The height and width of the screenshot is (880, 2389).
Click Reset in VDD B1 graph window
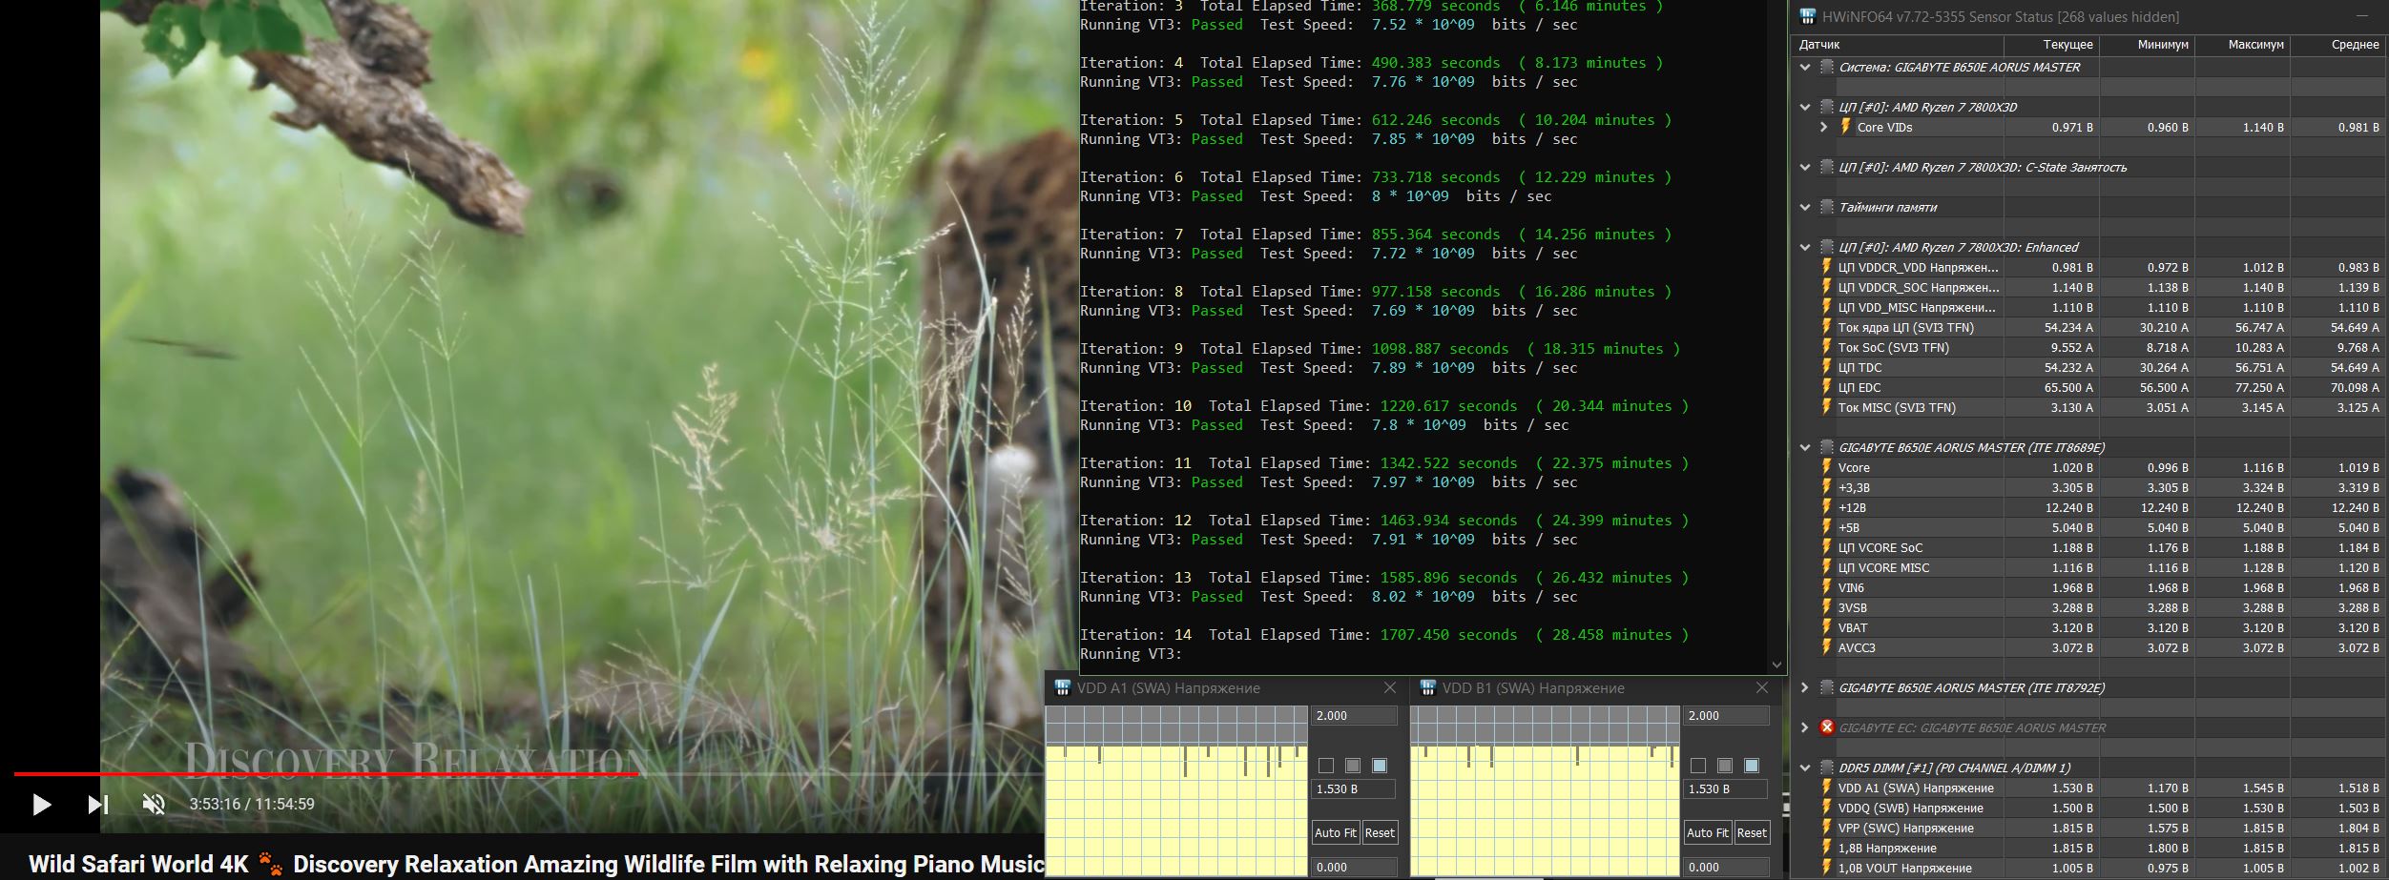click(1752, 832)
